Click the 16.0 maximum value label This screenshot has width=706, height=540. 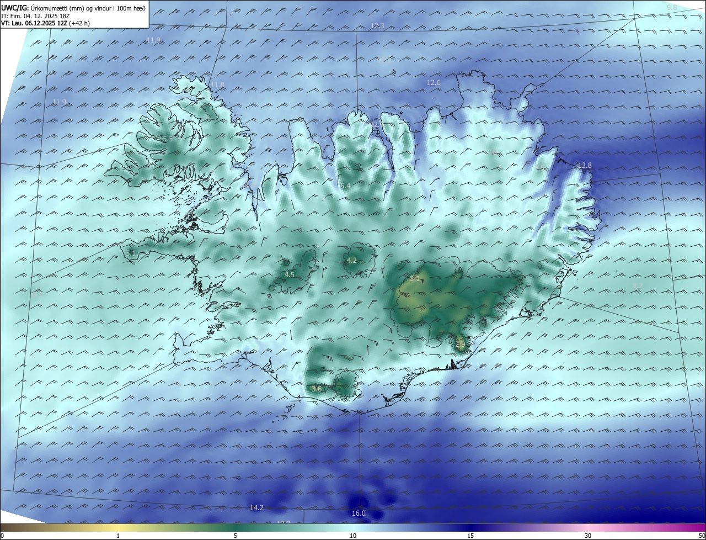click(x=359, y=513)
